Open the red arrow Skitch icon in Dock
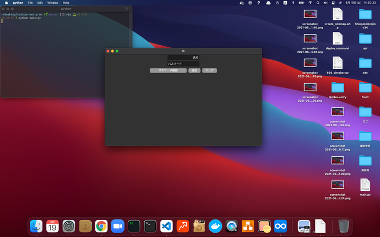This screenshot has height=237, width=380. coord(183,226)
